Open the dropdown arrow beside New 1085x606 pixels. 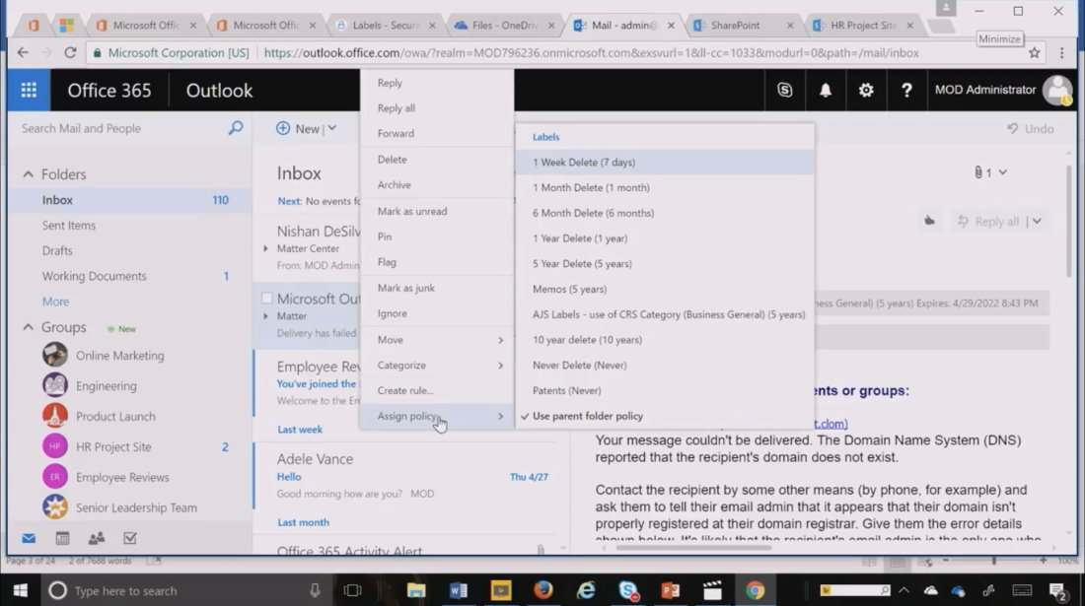coord(332,128)
